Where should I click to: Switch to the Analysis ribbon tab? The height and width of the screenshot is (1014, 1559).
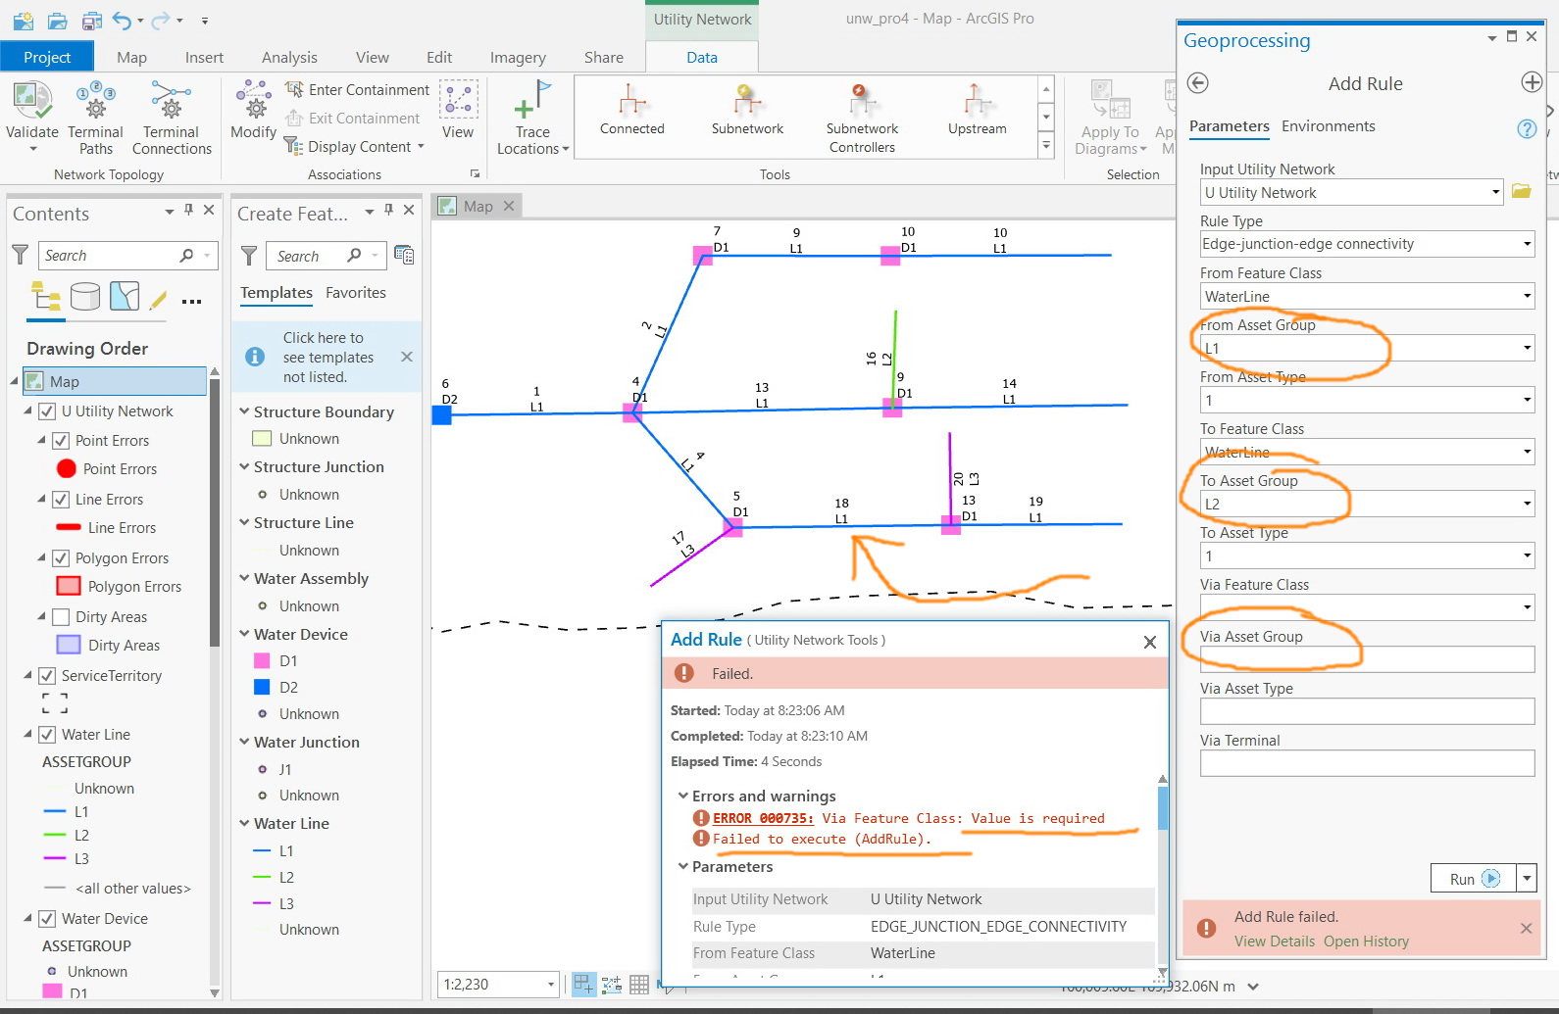(x=289, y=57)
